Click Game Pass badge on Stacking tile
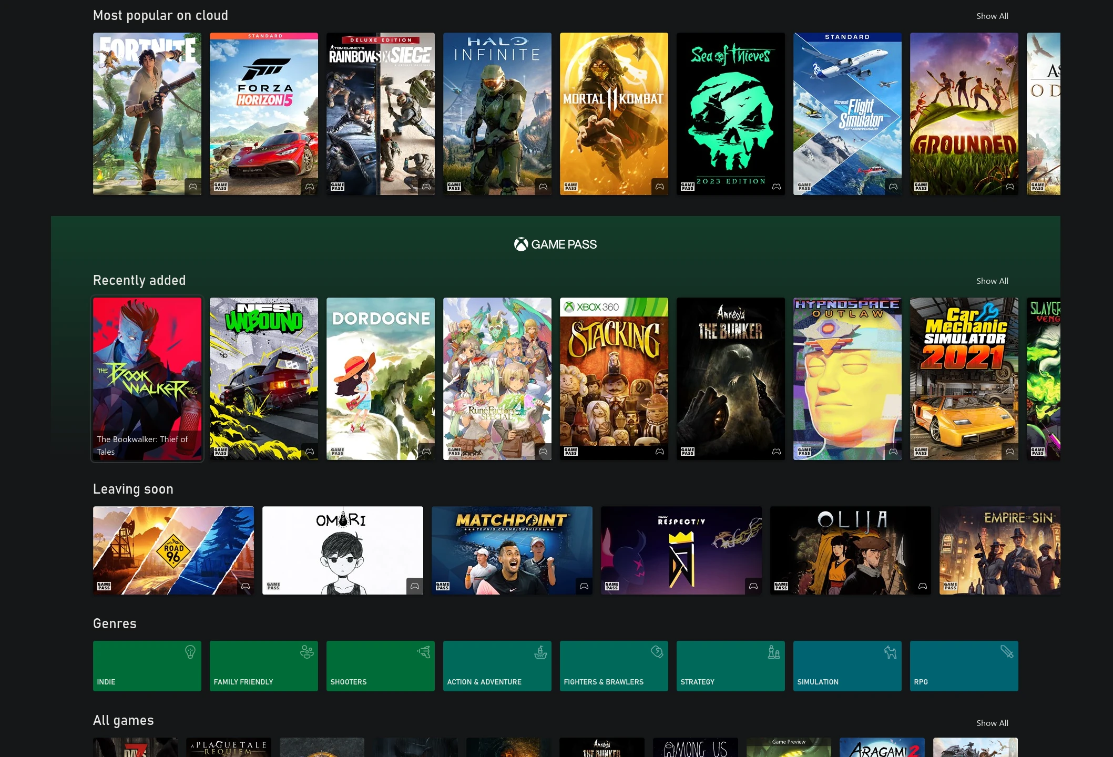This screenshot has width=1113, height=757. click(571, 452)
